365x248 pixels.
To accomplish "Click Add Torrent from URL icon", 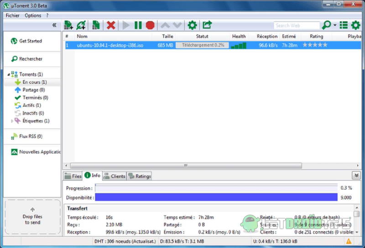I will coord(81,25).
